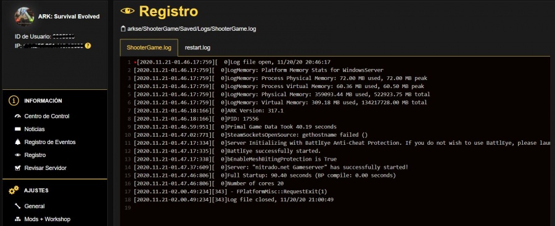Click the ID de Usuario label
This screenshot has height=226, width=555.
[33, 36]
